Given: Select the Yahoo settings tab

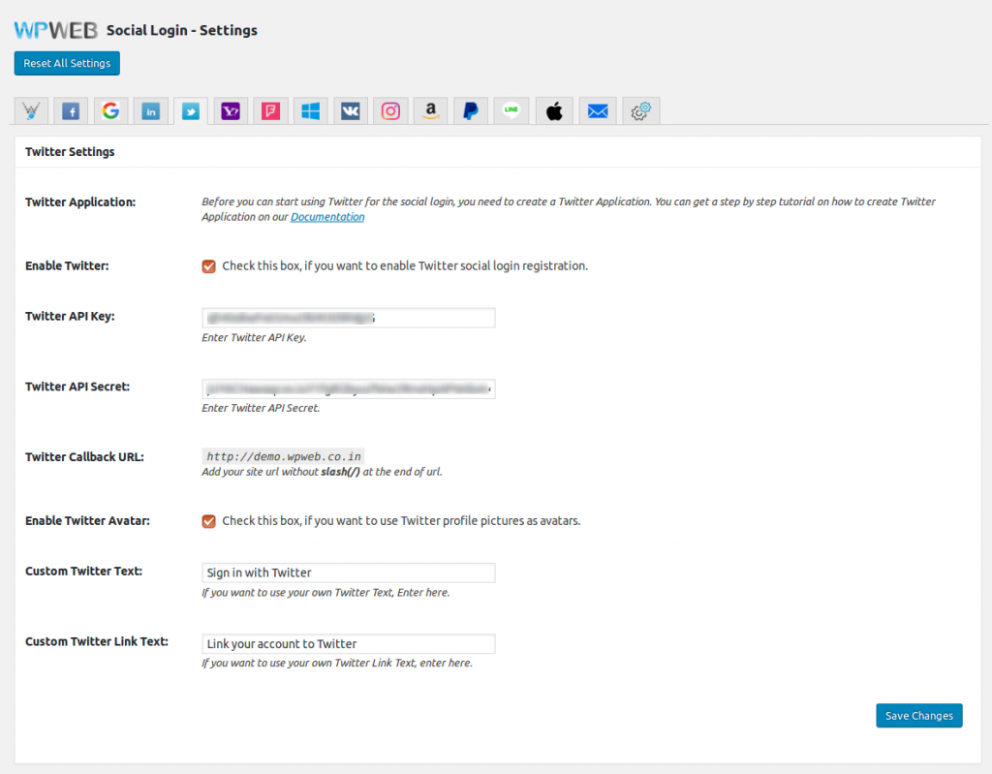Looking at the screenshot, I should [231, 111].
